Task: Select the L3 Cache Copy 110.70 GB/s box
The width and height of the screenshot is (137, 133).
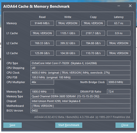Action: (93, 53)
